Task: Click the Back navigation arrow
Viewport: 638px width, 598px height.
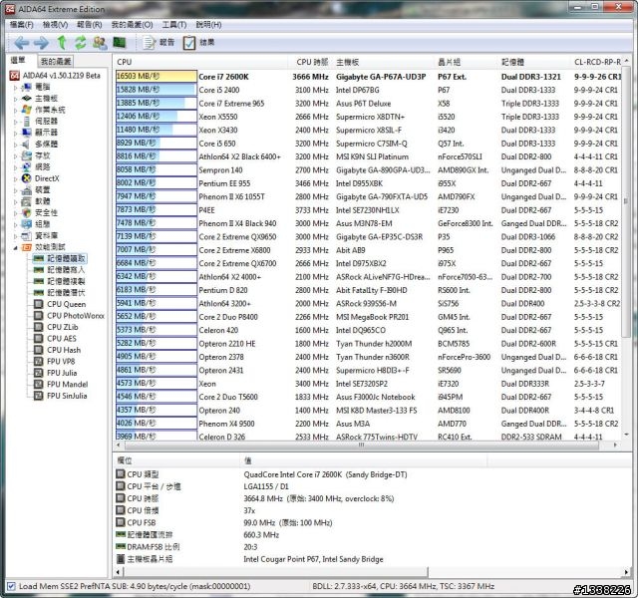Action: pyautogui.click(x=21, y=43)
